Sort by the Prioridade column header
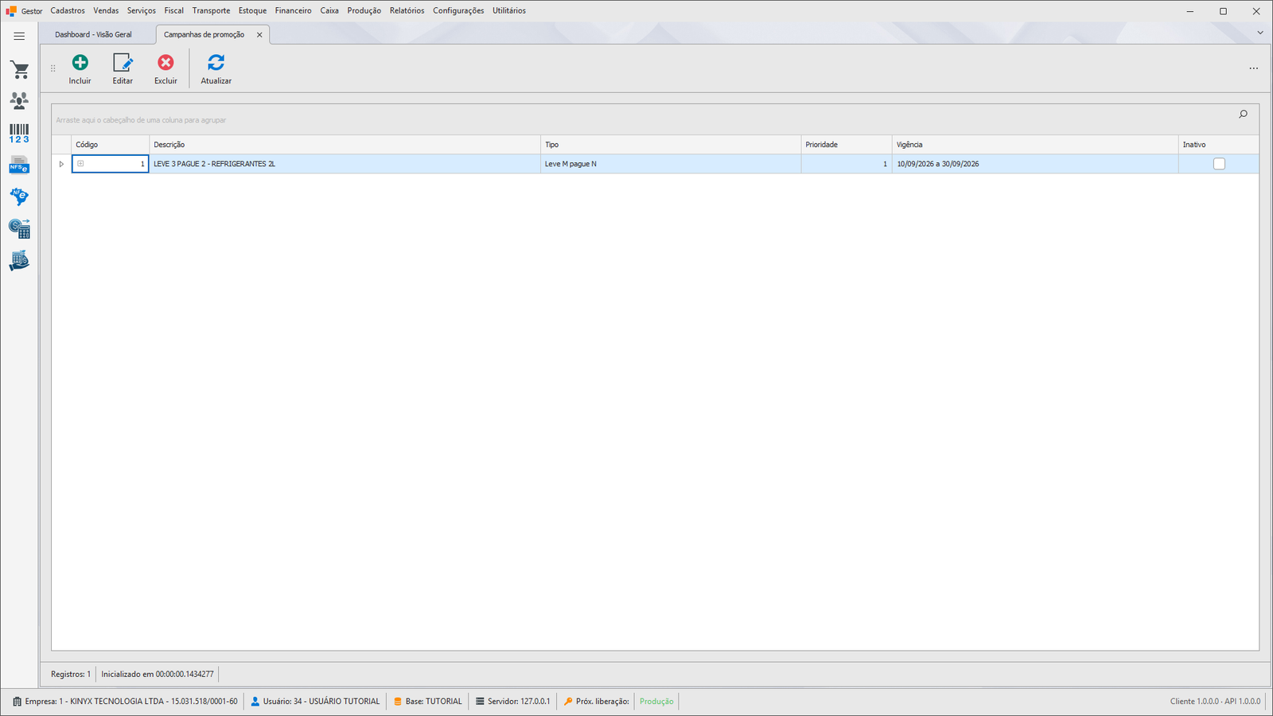The height and width of the screenshot is (716, 1273). click(847, 145)
